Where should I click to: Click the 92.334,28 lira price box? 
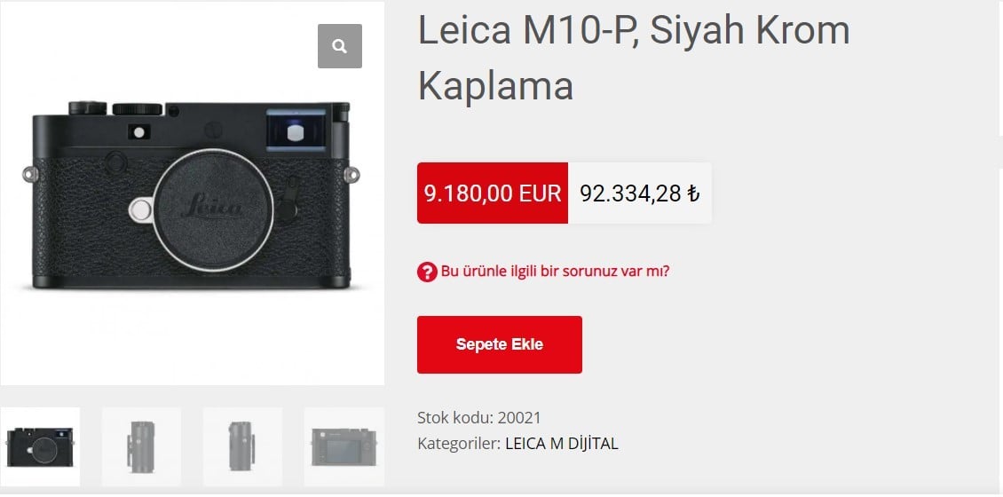(x=640, y=193)
